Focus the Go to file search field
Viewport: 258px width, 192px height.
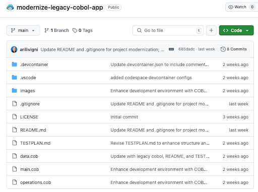coord(168,30)
